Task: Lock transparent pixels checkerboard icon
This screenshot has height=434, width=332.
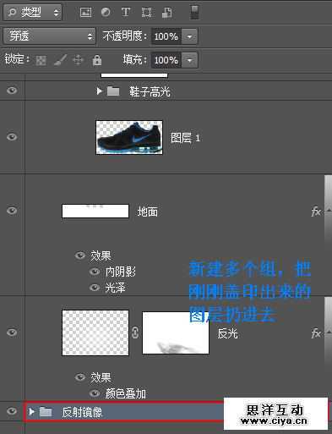Action: [x=41, y=60]
